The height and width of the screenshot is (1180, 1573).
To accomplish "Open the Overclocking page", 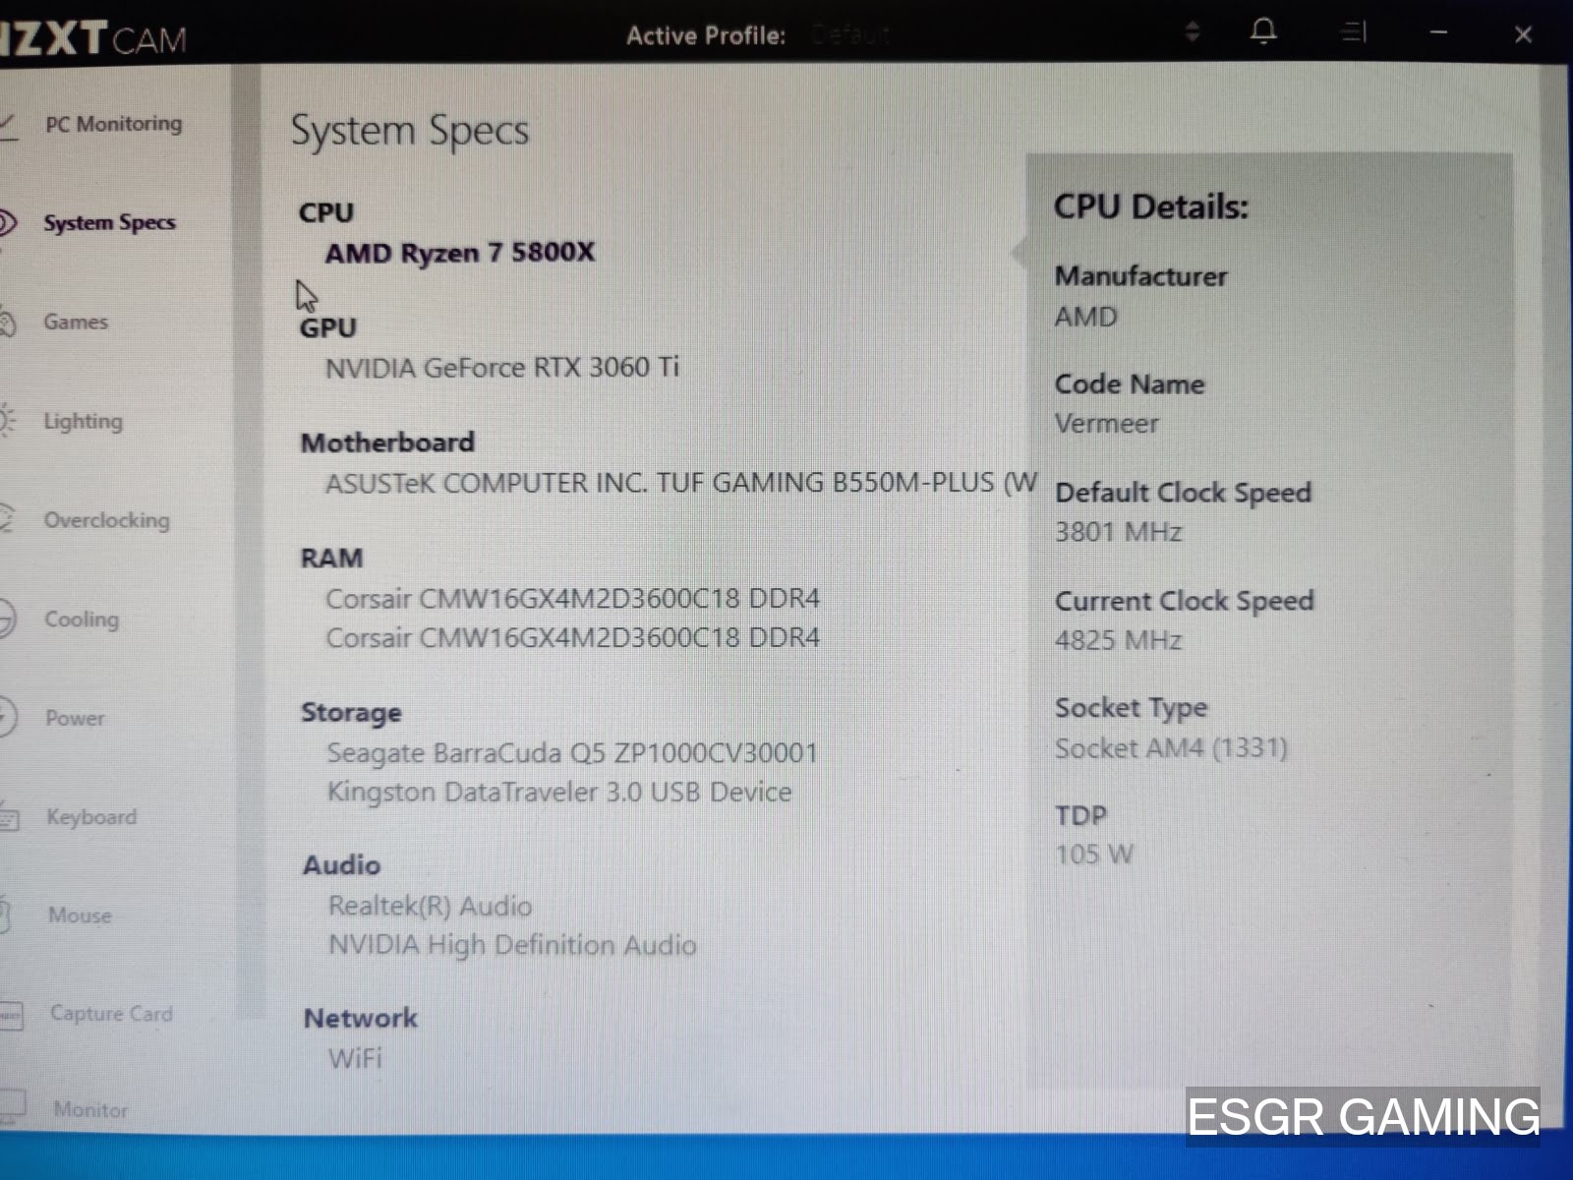I will pyautogui.click(x=106, y=520).
